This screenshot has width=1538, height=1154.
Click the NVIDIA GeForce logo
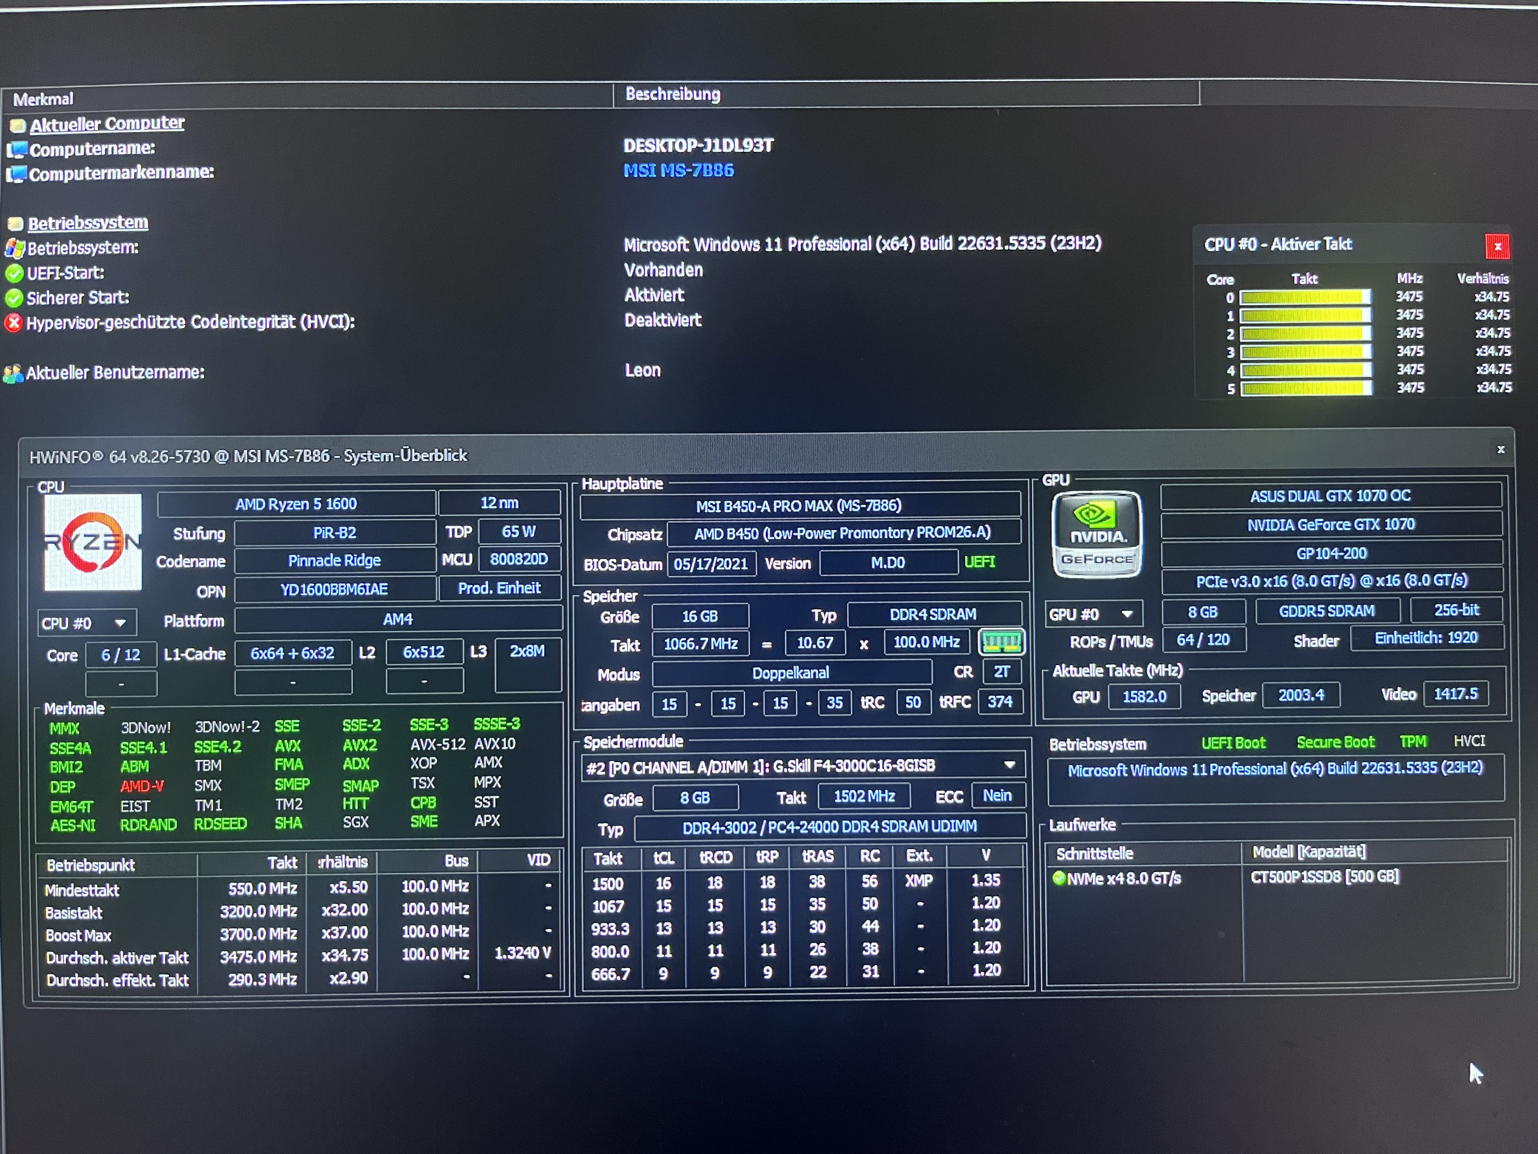tap(1097, 534)
